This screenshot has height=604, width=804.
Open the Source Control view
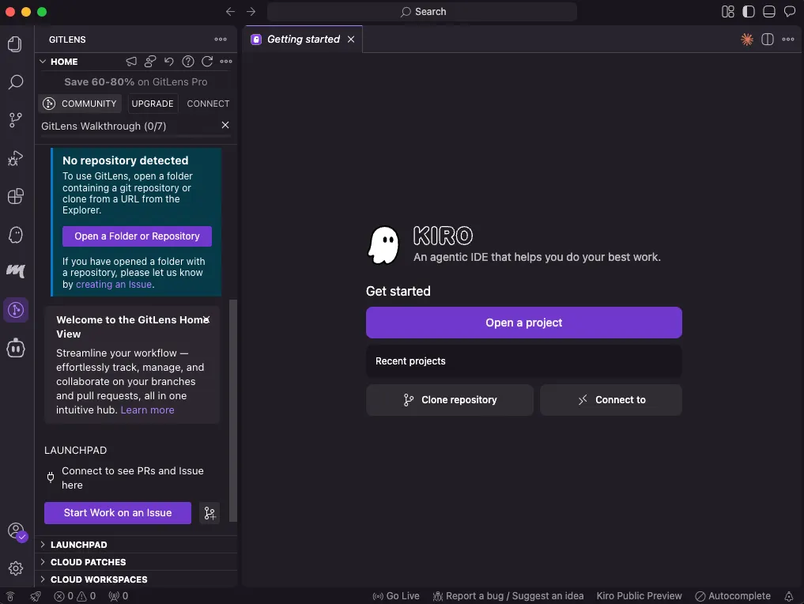click(x=15, y=120)
